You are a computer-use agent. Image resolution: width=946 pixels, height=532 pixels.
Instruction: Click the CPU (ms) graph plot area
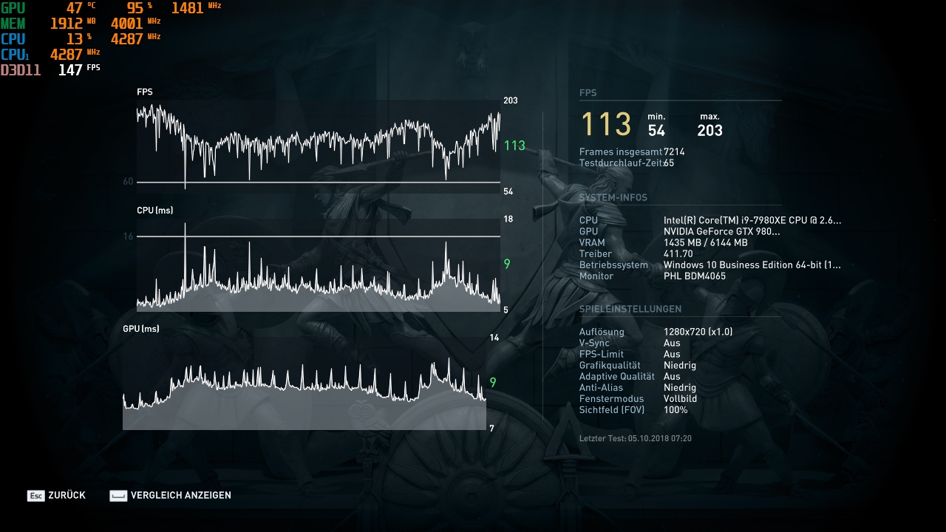[x=319, y=265]
